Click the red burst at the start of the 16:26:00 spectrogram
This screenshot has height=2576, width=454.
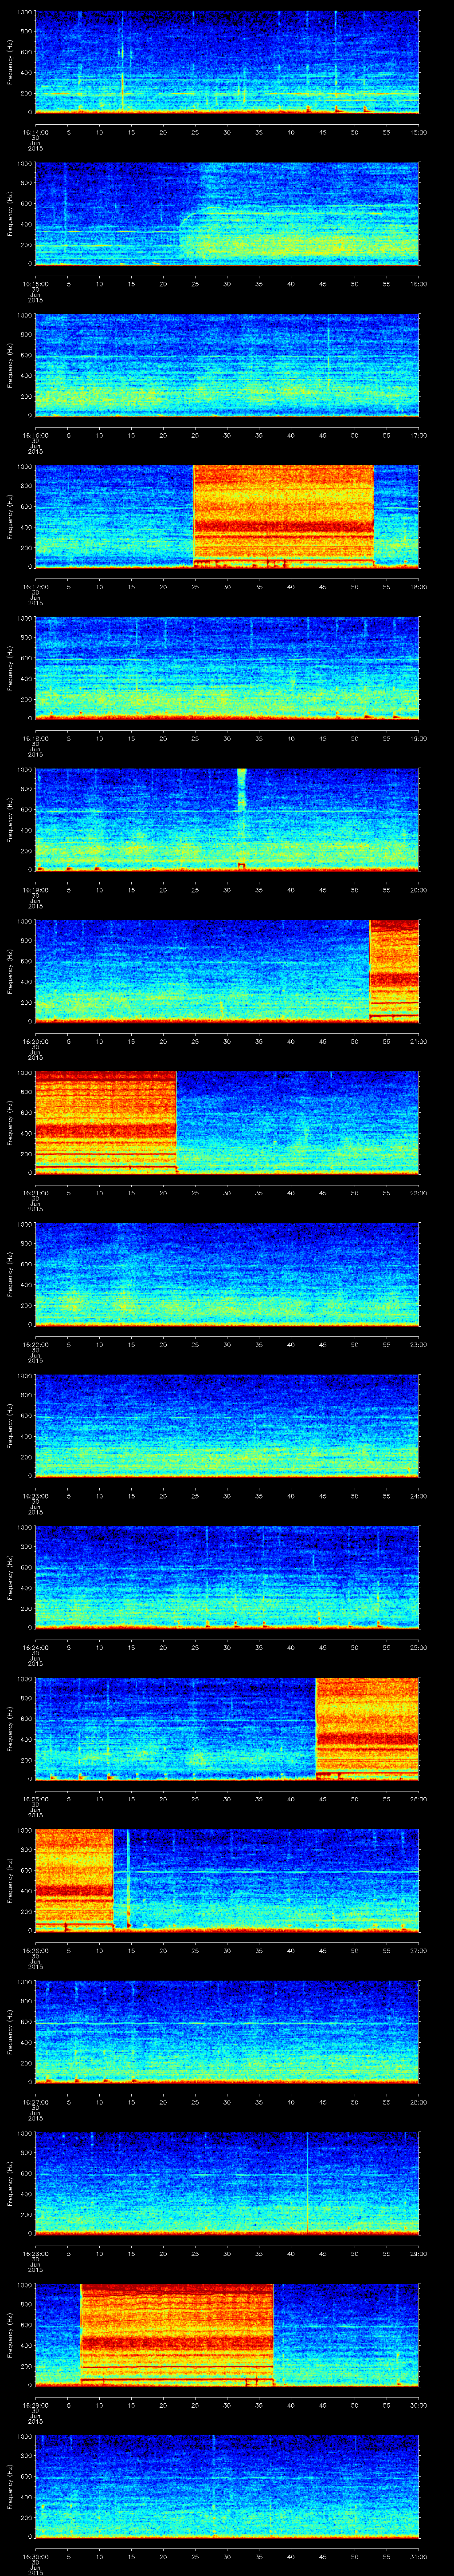74,1881
